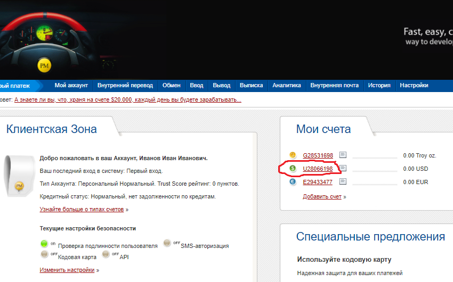The height and width of the screenshot is (282, 453).
Task: Toggle the Кодовая карта indicator
Action: point(45,255)
